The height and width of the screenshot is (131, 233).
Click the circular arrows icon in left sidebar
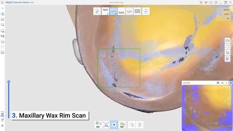point(3,42)
